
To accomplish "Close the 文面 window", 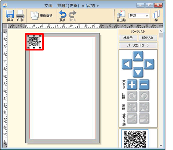I will tap(158, 5).
